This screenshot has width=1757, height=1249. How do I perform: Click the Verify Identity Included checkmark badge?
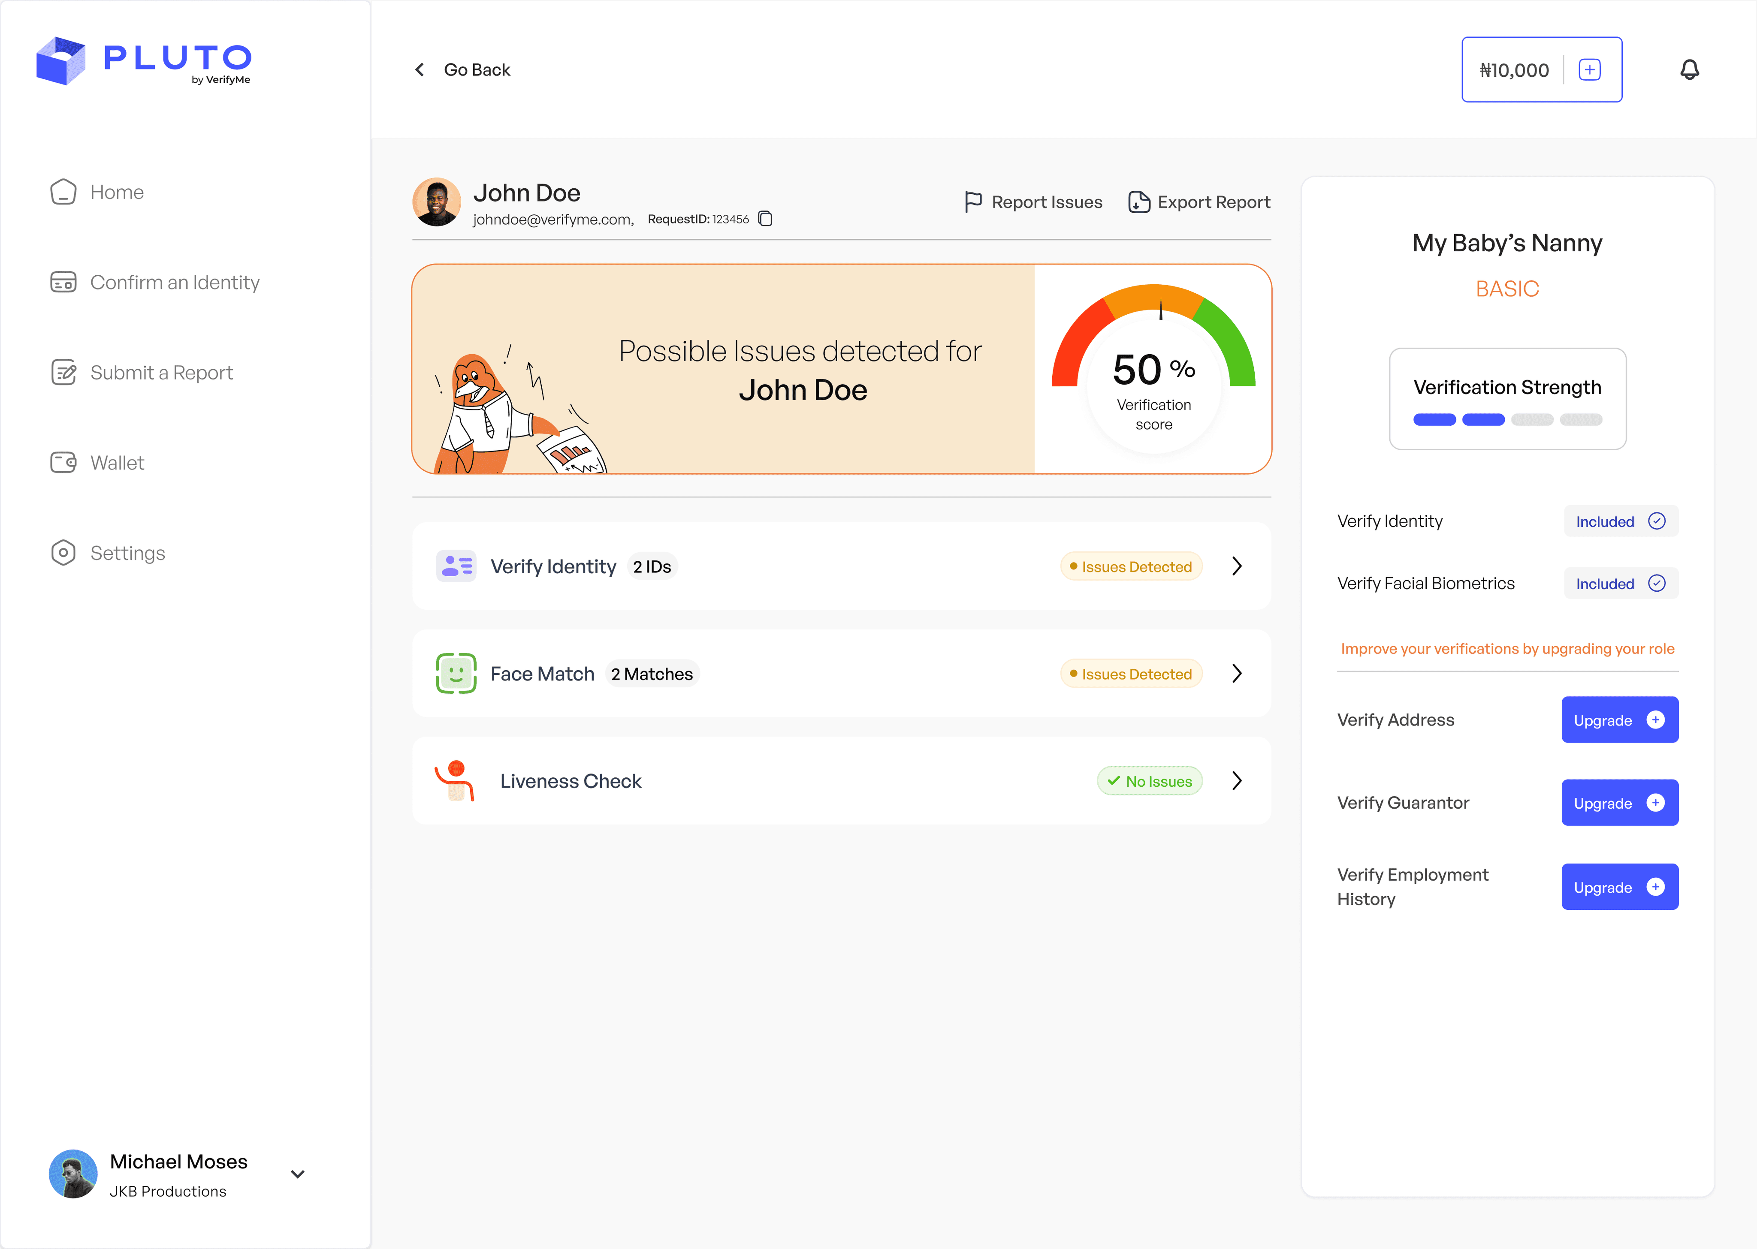click(x=1620, y=521)
